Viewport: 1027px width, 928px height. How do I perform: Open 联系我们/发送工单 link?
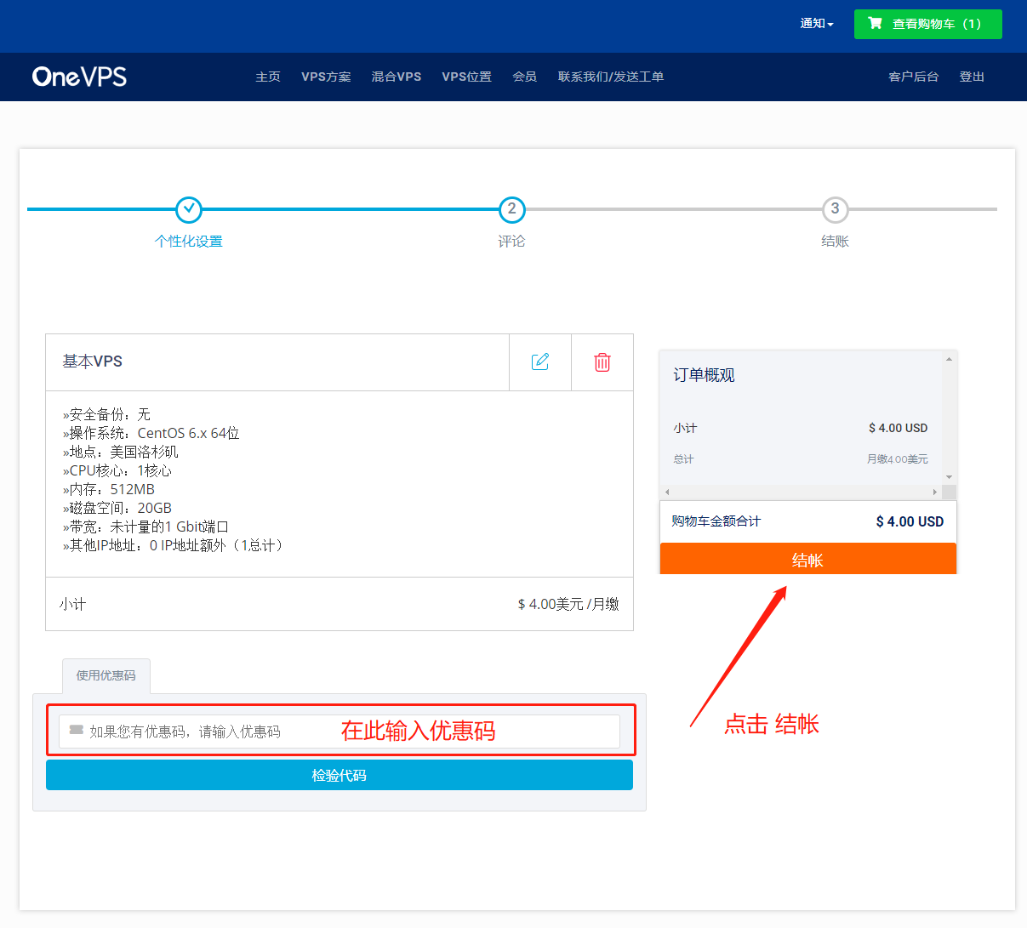tap(610, 77)
